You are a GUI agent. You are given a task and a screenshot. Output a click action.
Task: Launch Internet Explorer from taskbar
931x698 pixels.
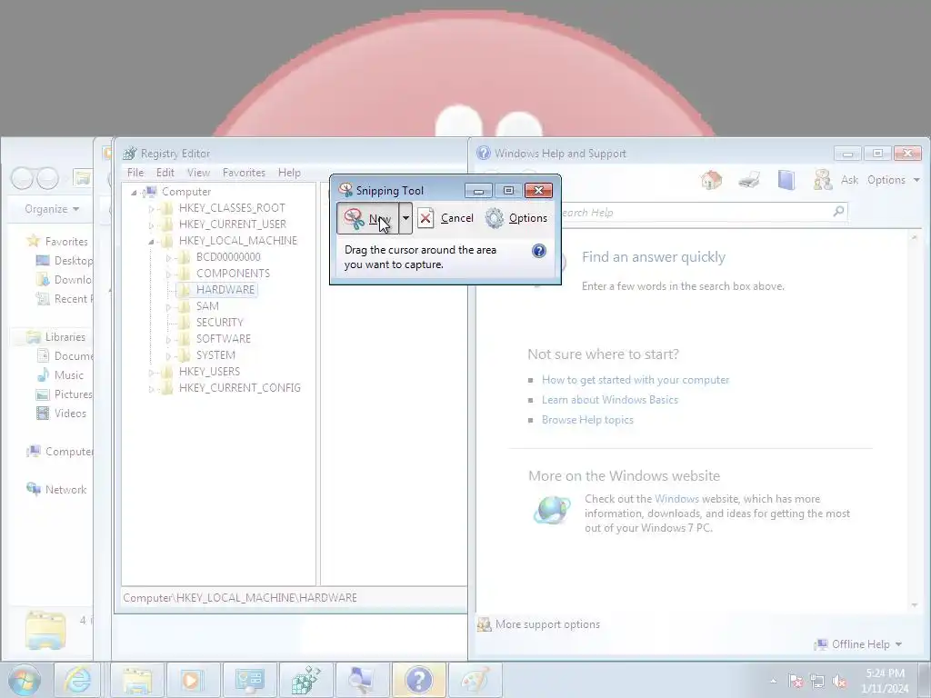(x=77, y=680)
